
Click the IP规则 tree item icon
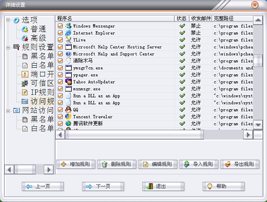click(25, 92)
